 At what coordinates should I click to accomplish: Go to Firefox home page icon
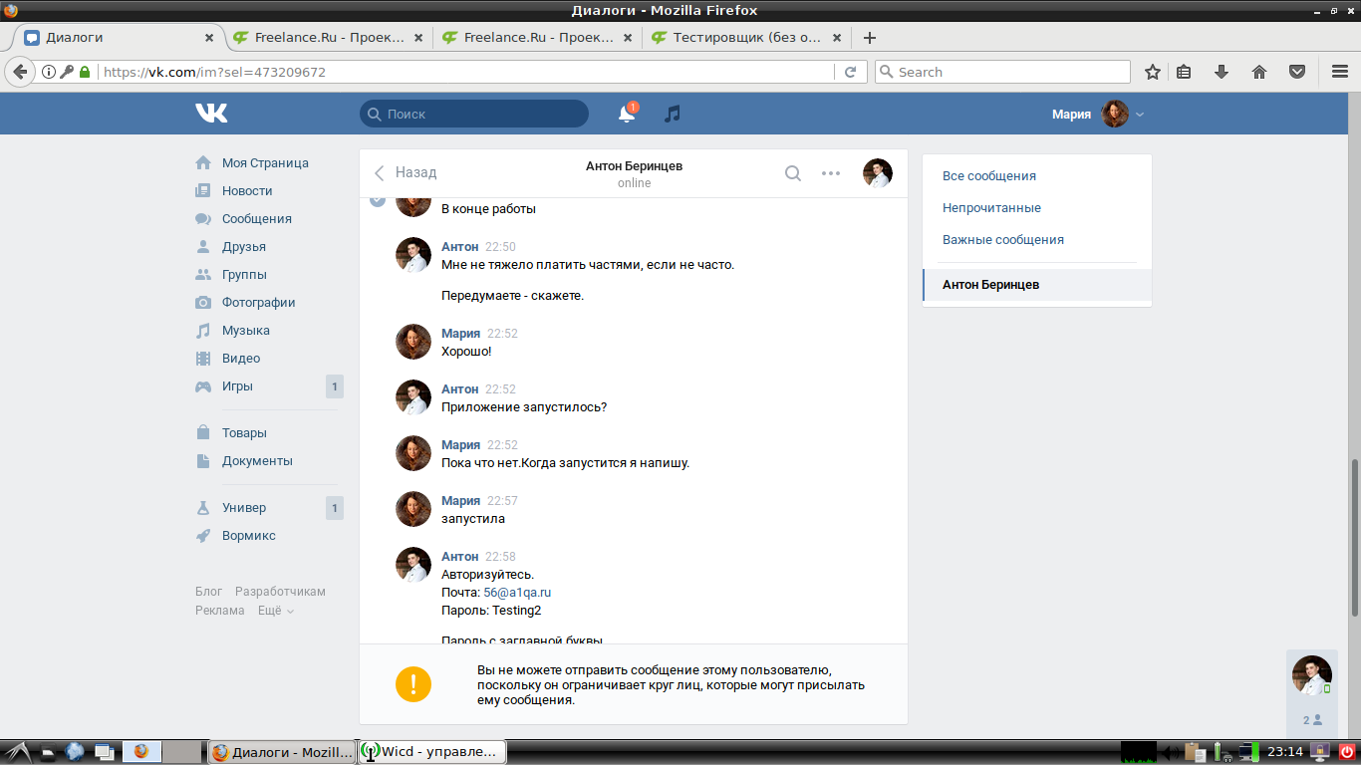pyautogui.click(x=1259, y=72)
